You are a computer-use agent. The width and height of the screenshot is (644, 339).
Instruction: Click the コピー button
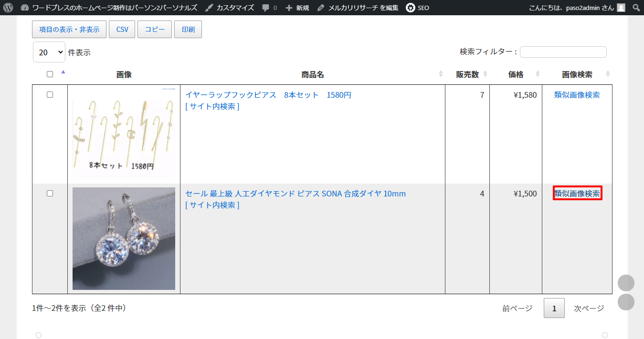155,29
